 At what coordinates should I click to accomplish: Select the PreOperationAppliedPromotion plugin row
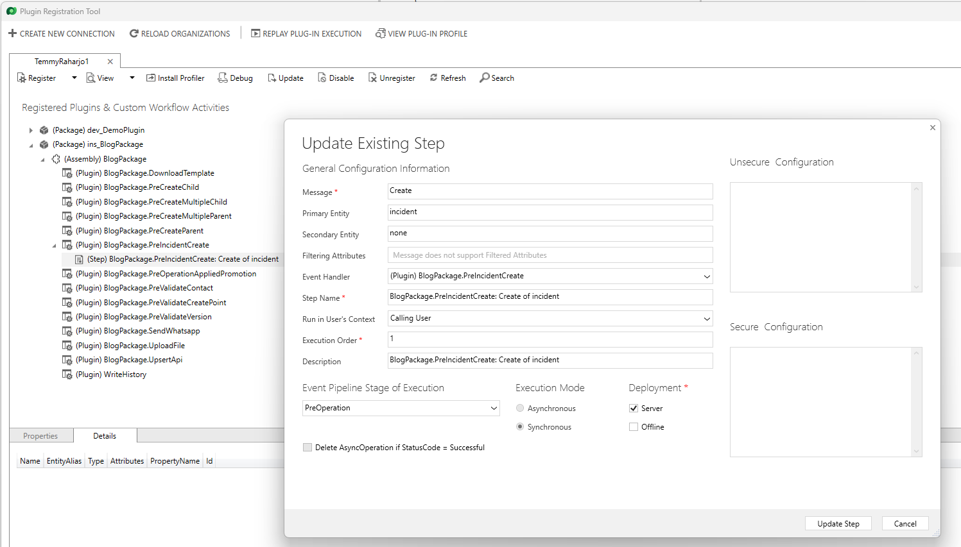pyautogui.click(x=166, y=274)
